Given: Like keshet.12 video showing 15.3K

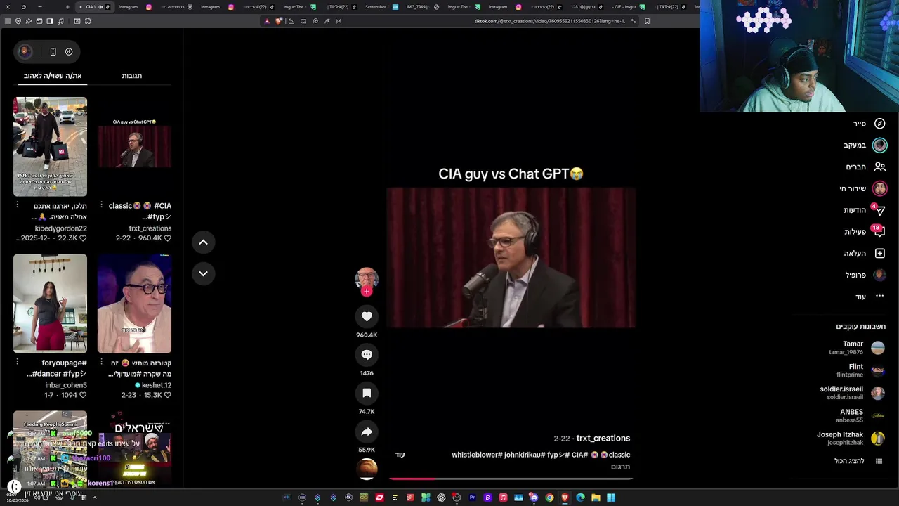Looking at the screenshot, I should coord(167,395).
